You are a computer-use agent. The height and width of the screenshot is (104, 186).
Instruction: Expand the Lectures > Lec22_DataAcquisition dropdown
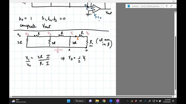click(x=162, y=6)
